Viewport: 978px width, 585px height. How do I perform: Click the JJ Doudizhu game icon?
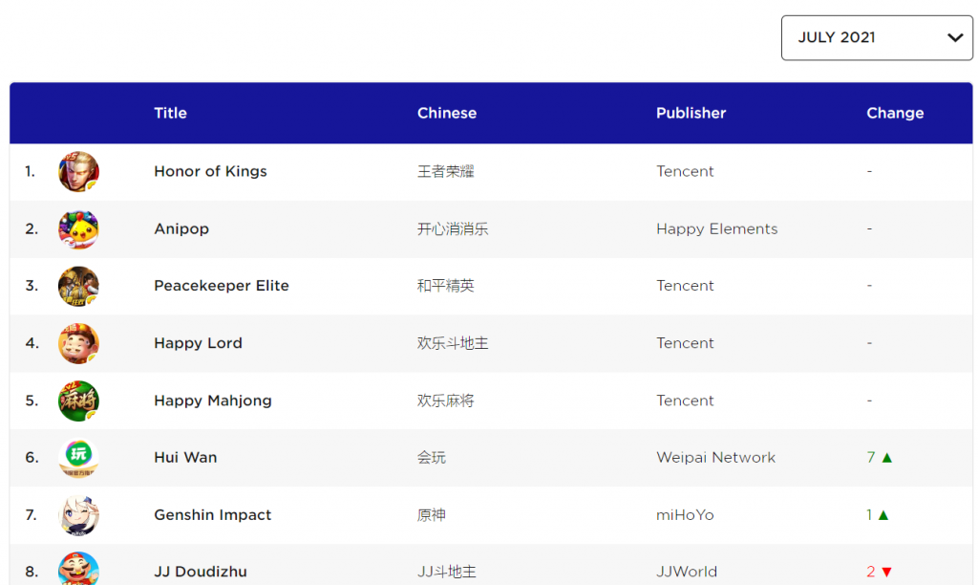pyautogui.click(x=78, y=569)
